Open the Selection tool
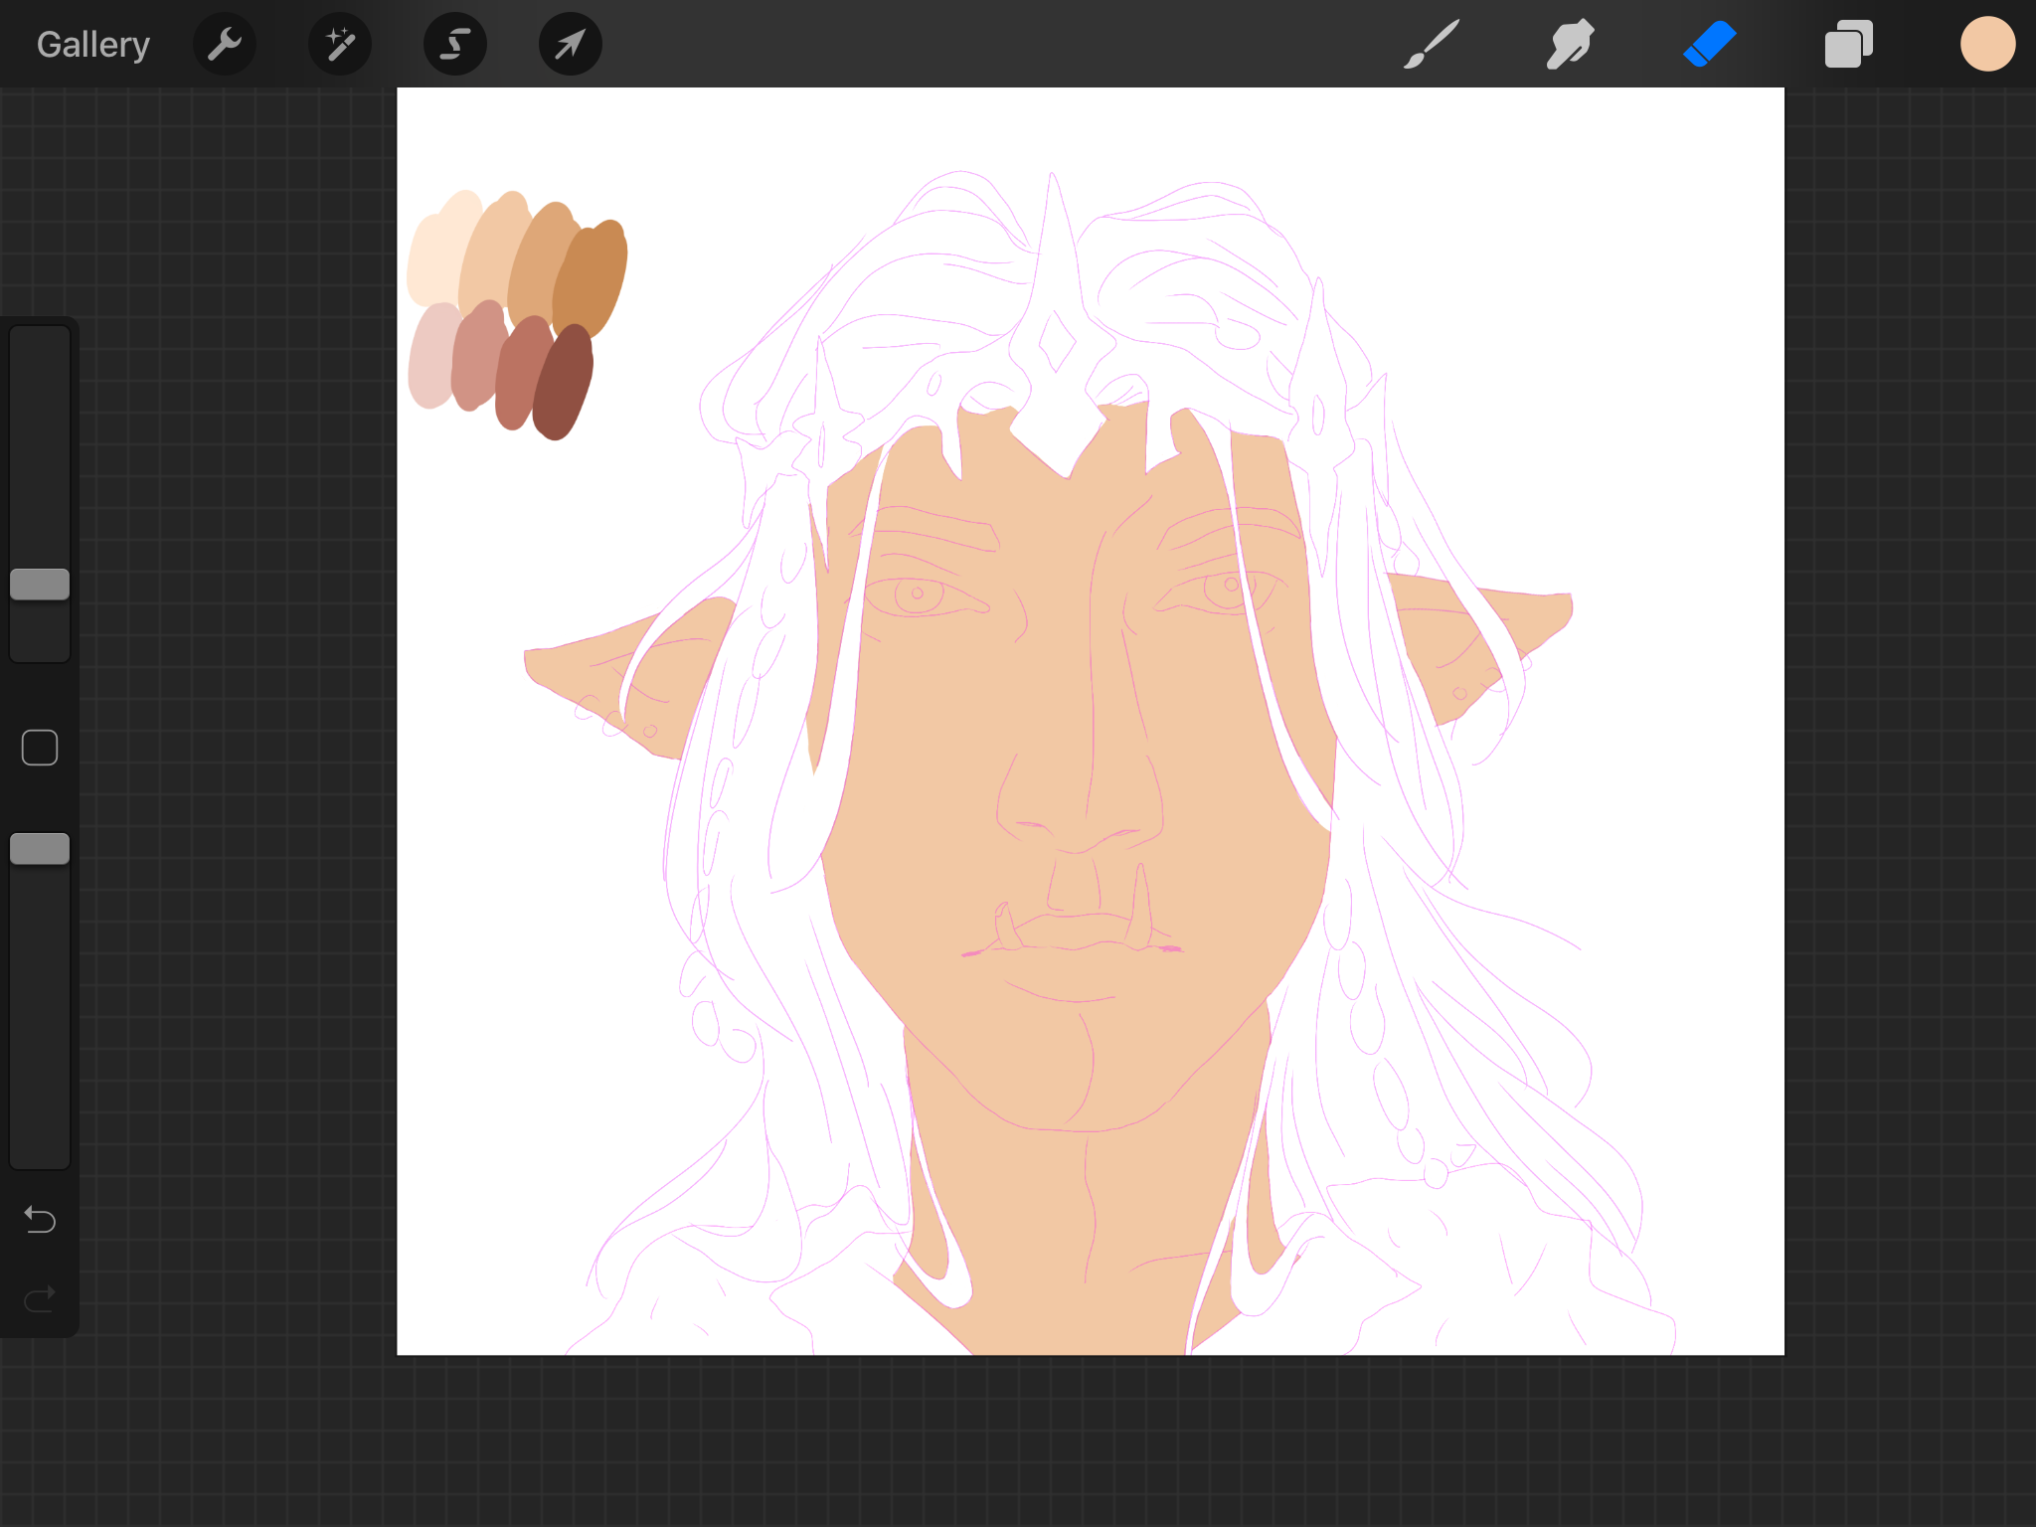The width and height of the screenshot is (2036, 1527). click(455, 44)
